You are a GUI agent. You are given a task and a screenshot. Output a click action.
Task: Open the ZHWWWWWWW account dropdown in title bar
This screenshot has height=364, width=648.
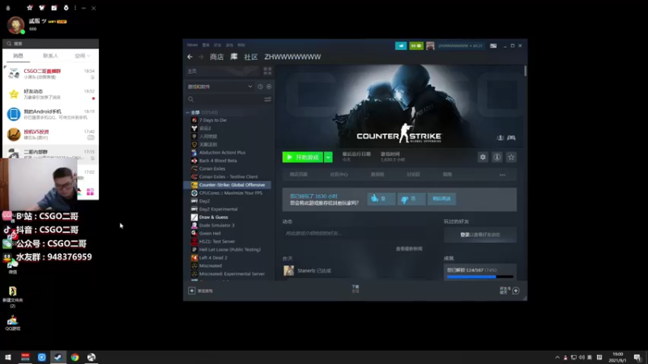460,46
